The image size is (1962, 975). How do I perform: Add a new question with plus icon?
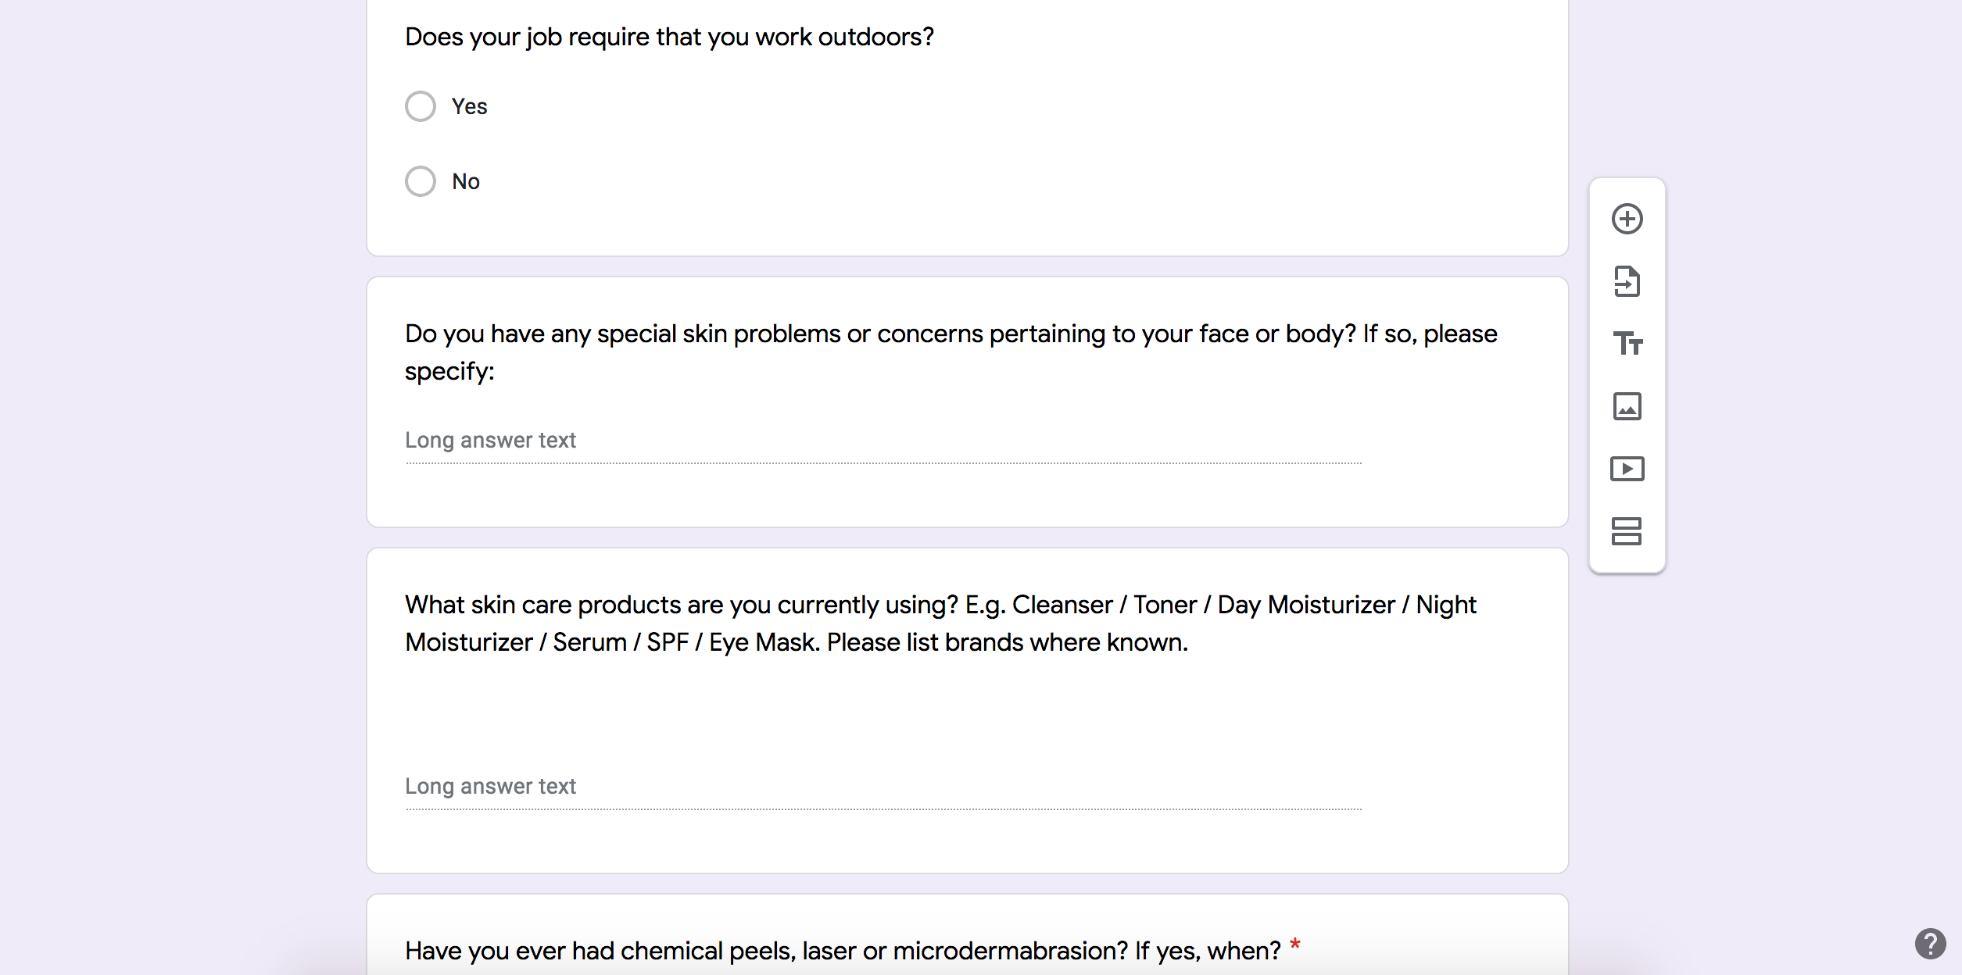[x=1627, y=219]
